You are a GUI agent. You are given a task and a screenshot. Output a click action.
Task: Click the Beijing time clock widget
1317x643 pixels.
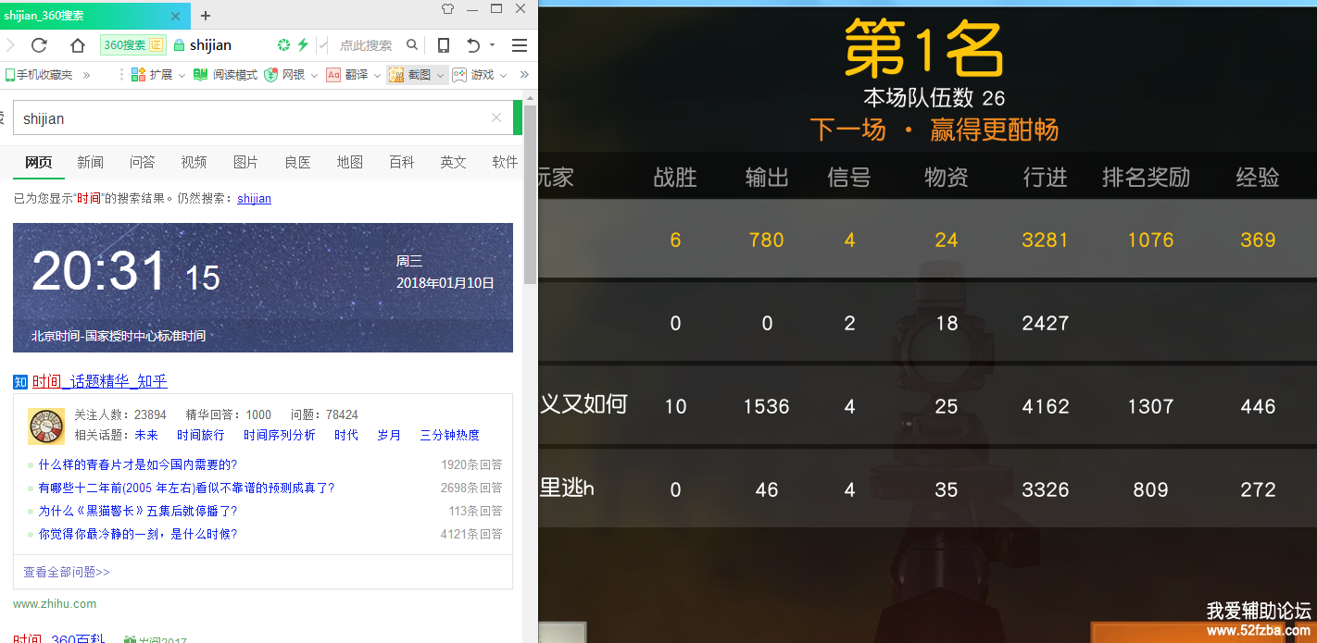coord(263,288)
